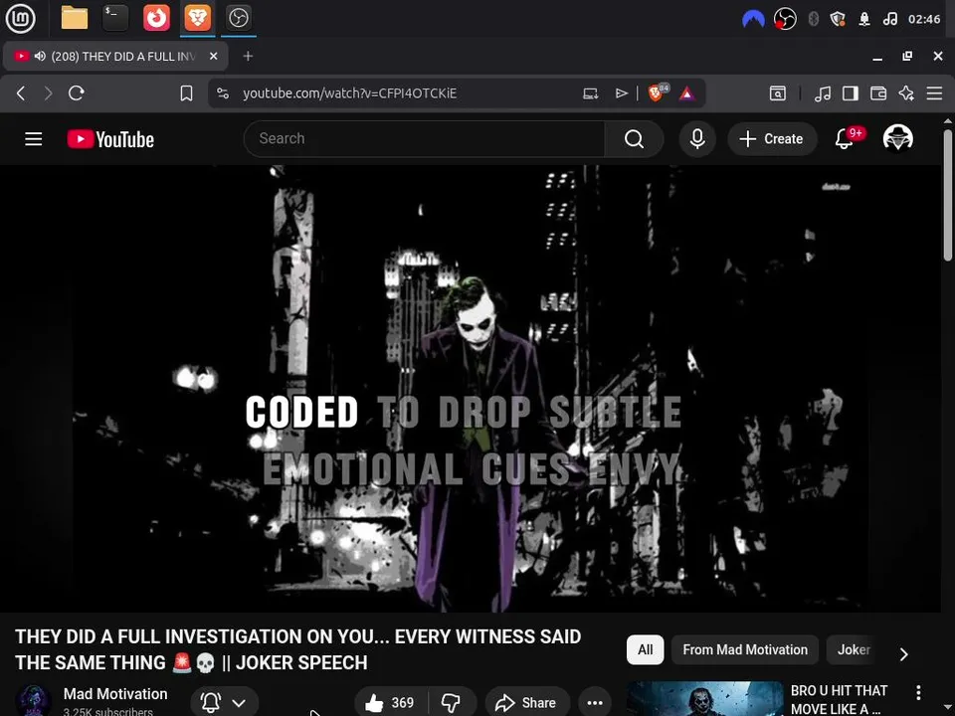The image size is (955, 716).
Task: Open the music note tray applet
Action: click(x=889, y=19)
